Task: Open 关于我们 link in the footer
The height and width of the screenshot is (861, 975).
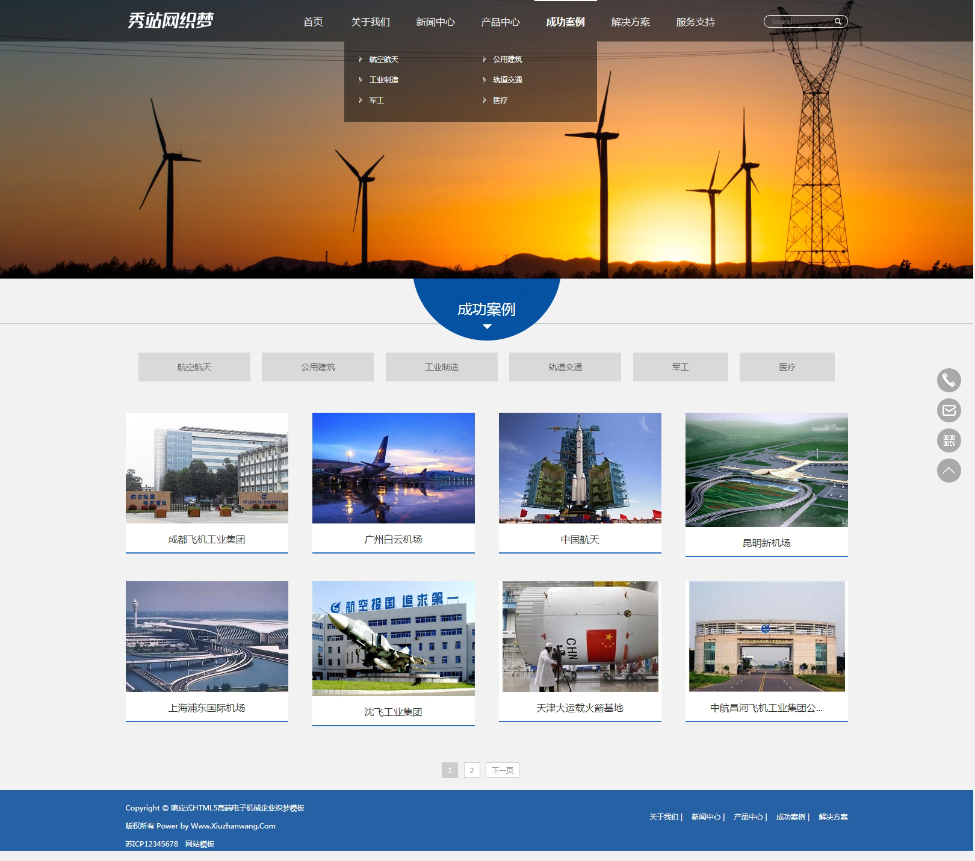Action: [x=664, y=817]
